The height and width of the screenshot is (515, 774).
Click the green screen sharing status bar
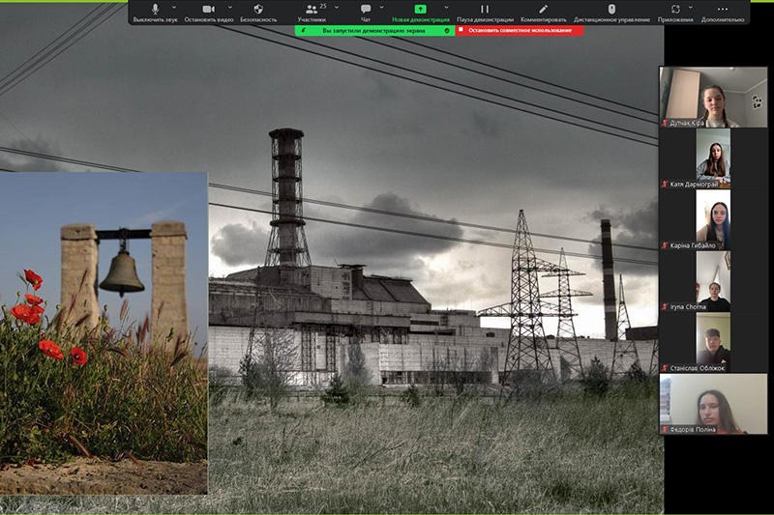pos(374,31)
